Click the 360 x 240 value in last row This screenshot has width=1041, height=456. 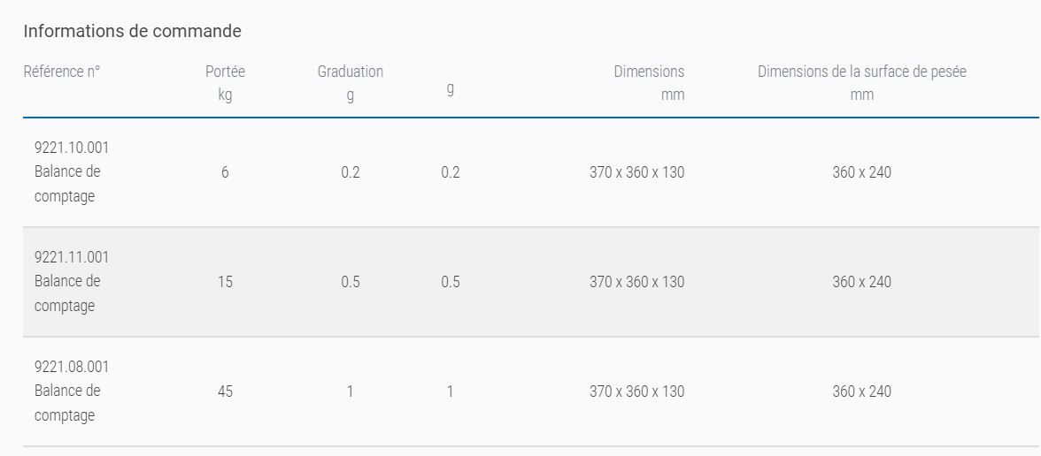(861, 391)
